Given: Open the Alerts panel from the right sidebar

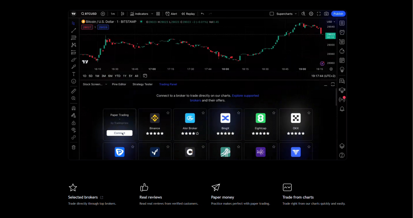Looking at the screenshot, I should point(342,32).
